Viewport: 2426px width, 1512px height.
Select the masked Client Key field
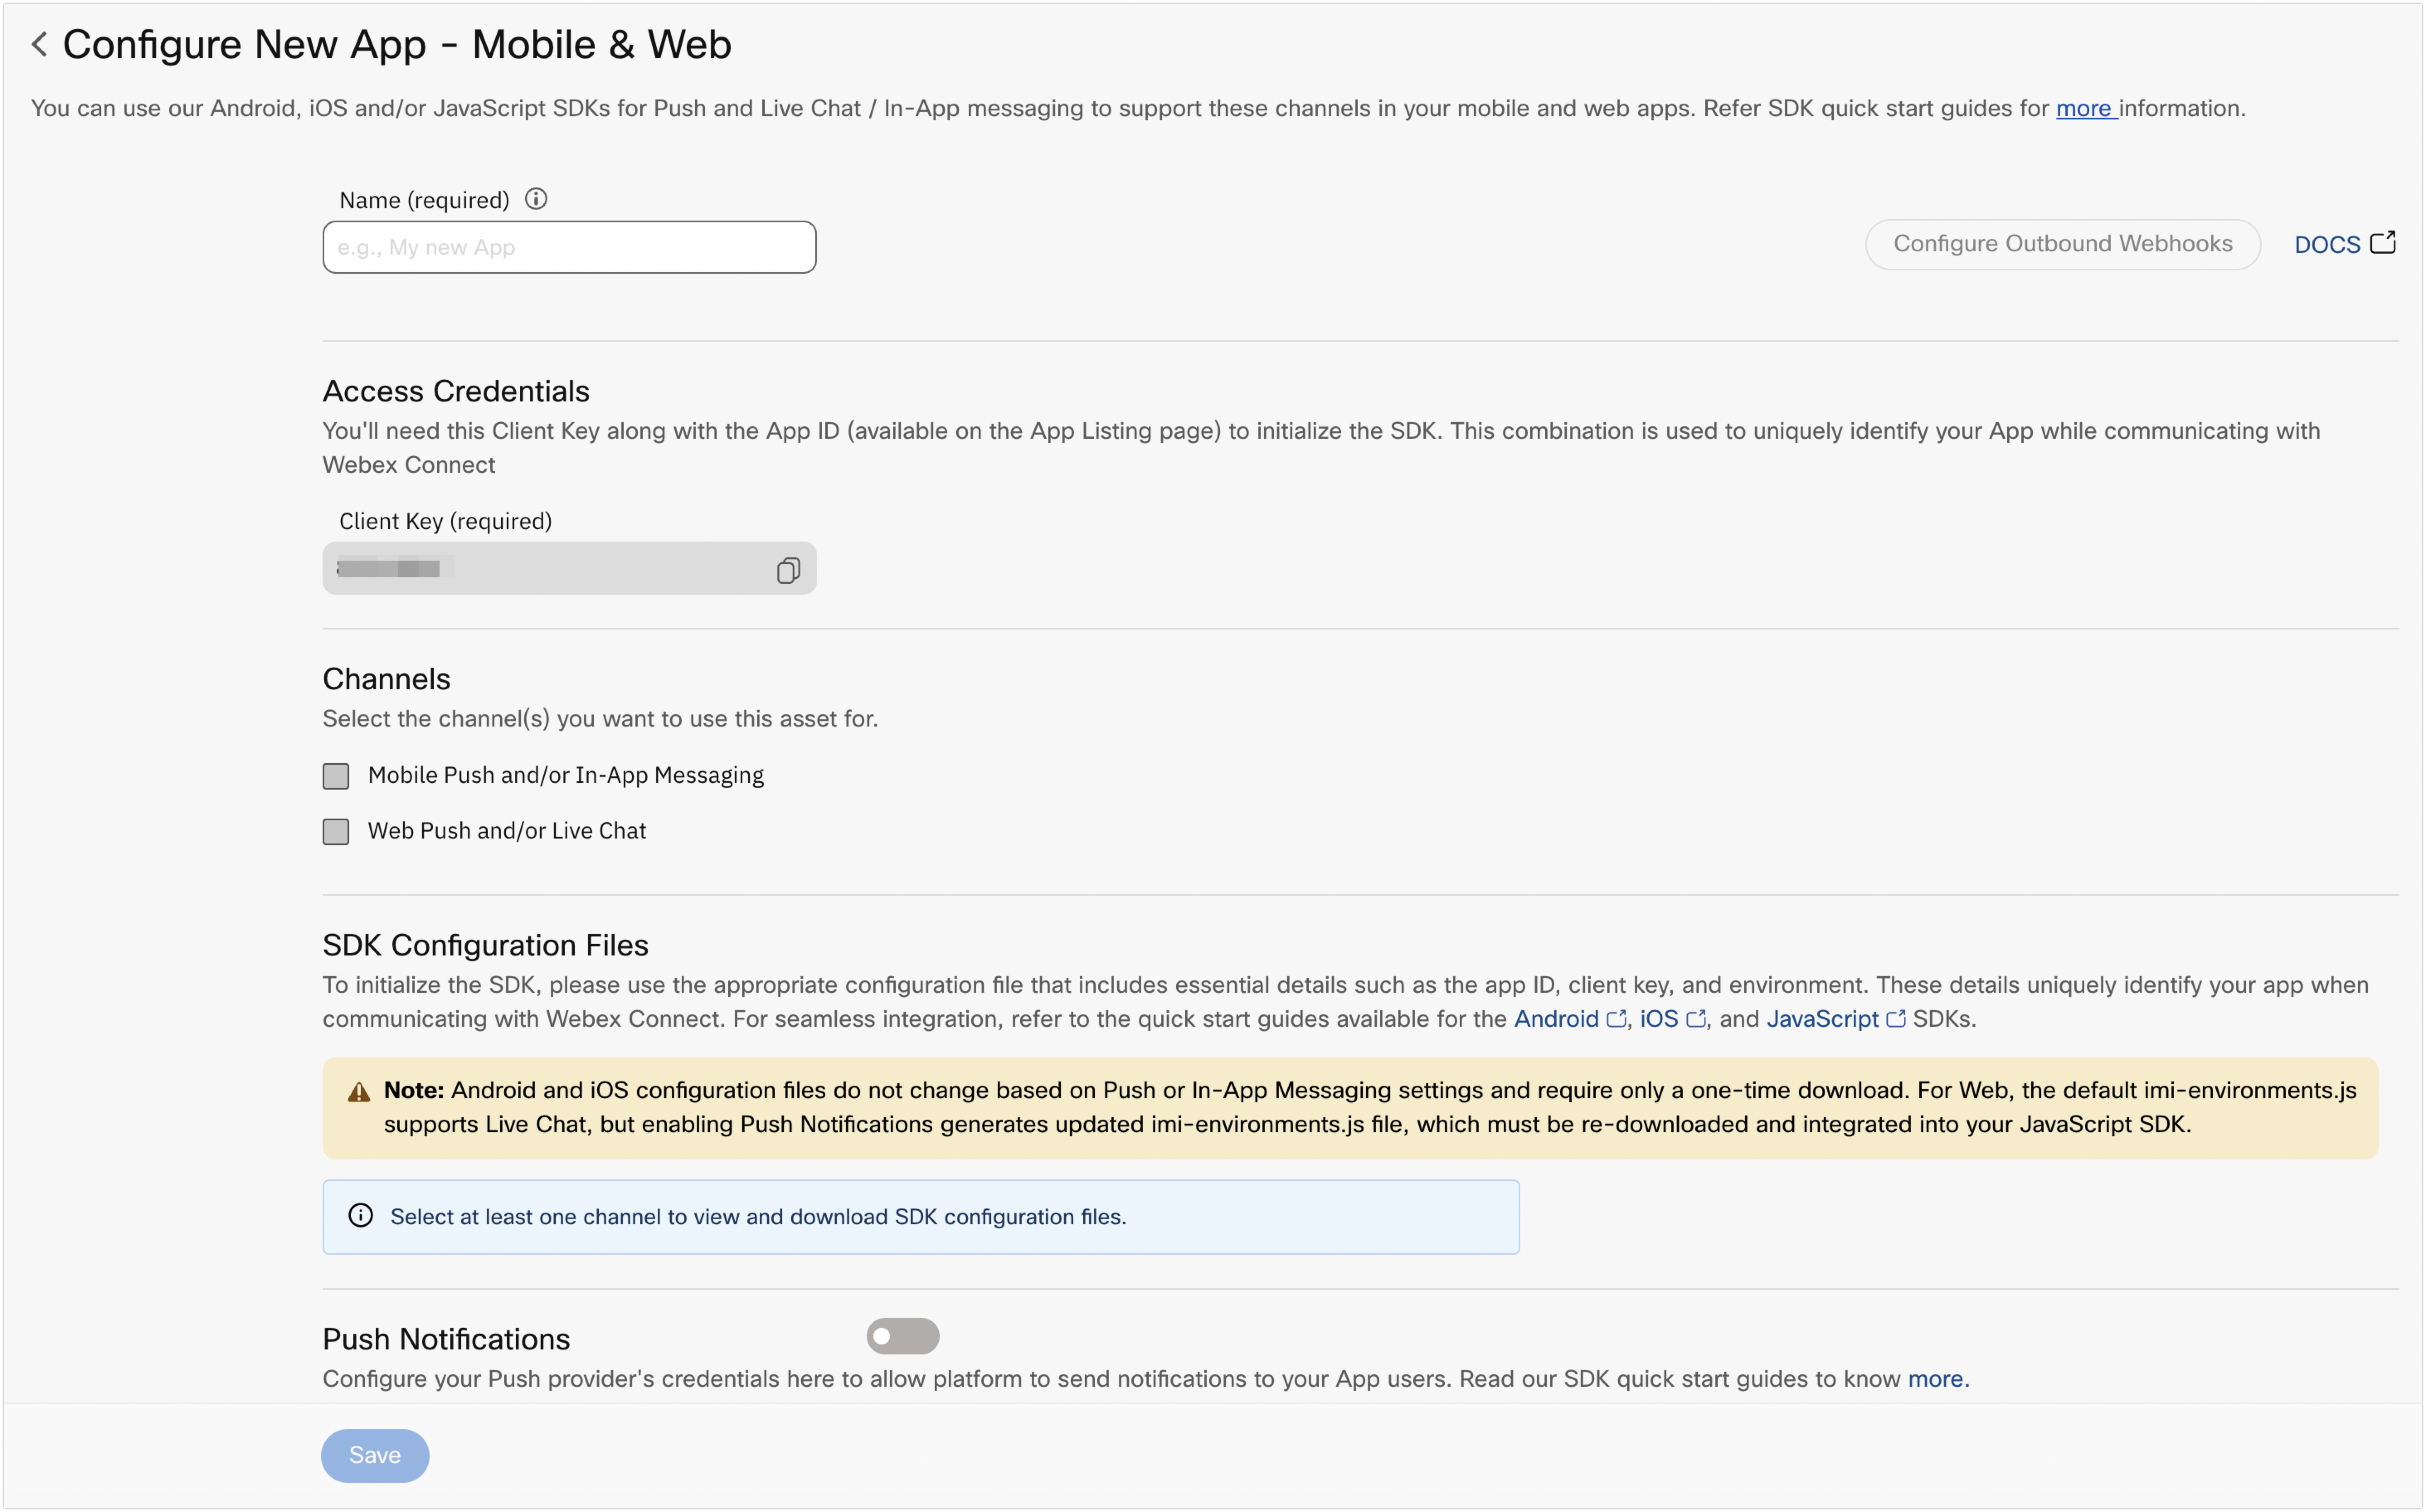[x=569, y=568]
